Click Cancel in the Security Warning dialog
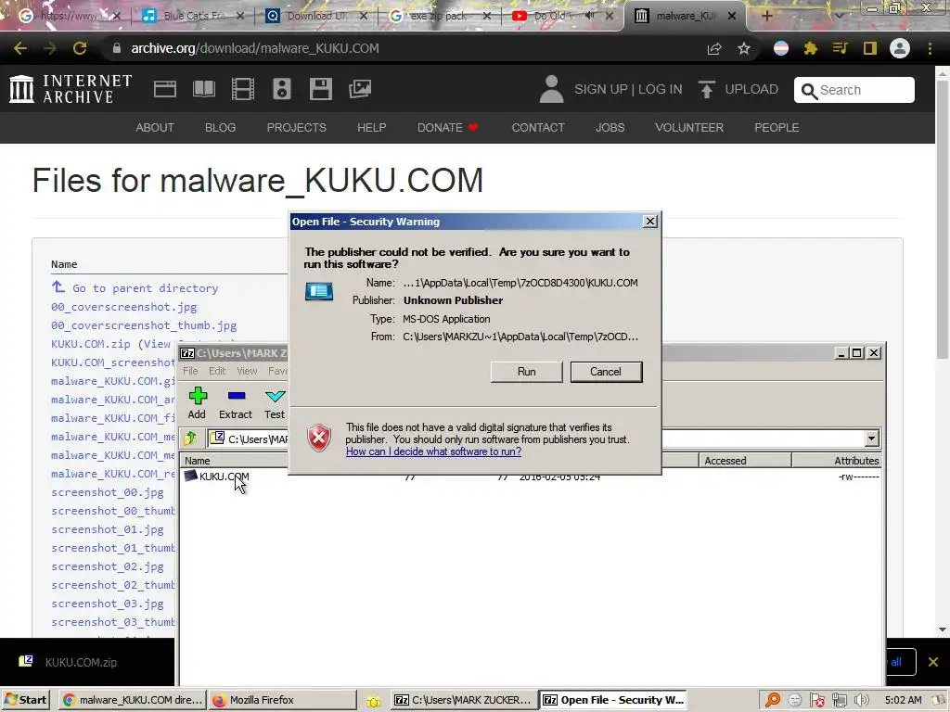Image resolution: width=950 pixels, height=712 pixels. pyautogui.click(x=606, y=372)
